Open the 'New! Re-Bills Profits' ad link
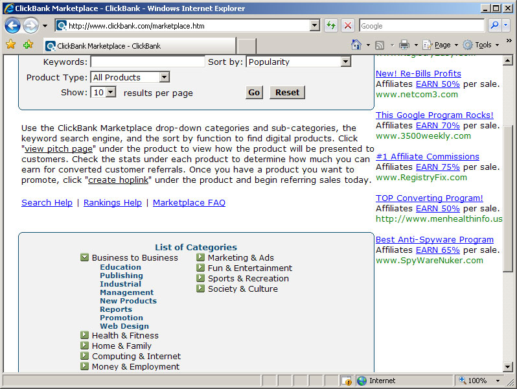The image size is (517, 389). (419, 73)
